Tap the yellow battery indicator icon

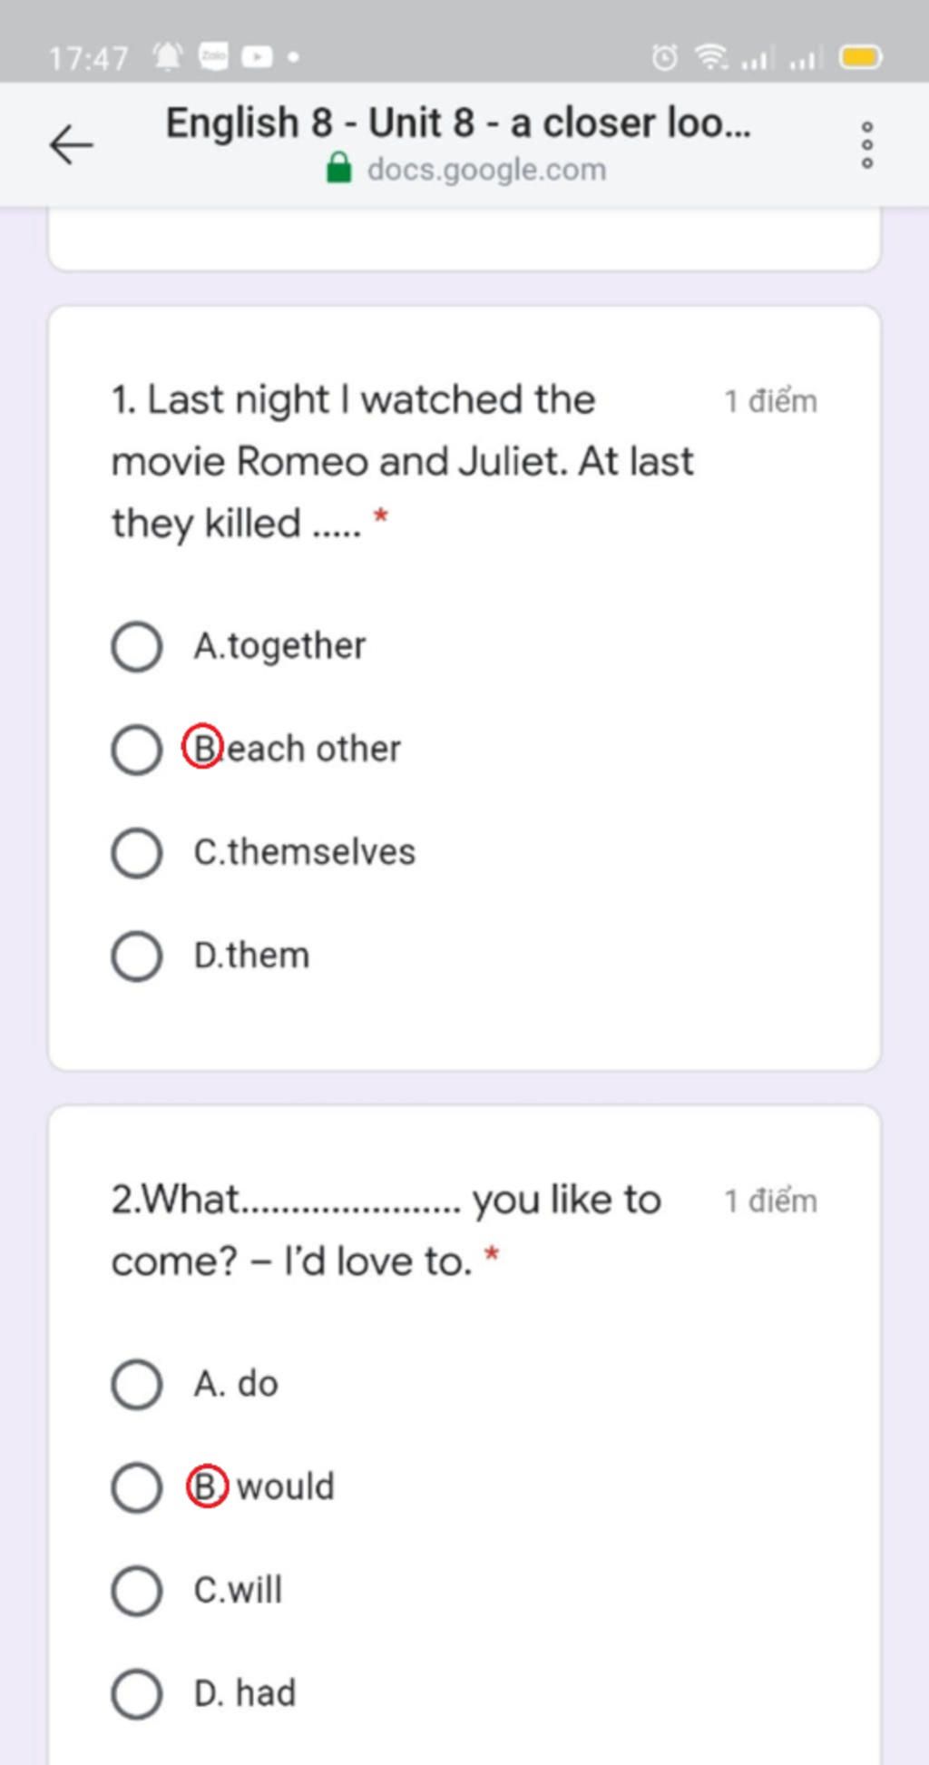coord(860,57)
